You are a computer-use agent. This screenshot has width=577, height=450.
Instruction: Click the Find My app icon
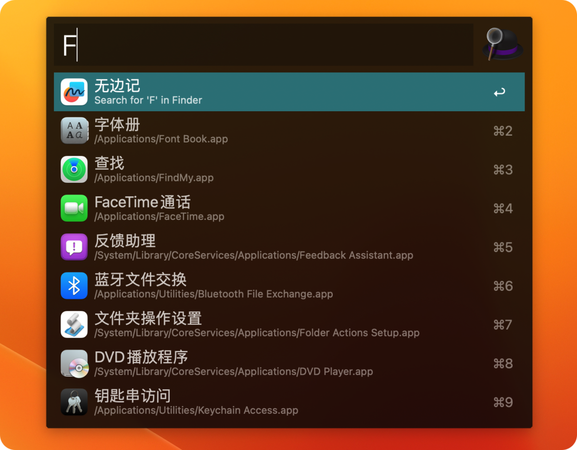pyautogui.click(x=74, y=169)
